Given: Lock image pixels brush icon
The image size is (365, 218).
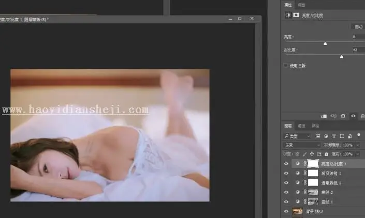Looking at the screenshot, I should pyautogui.click(x=304, y=154).
